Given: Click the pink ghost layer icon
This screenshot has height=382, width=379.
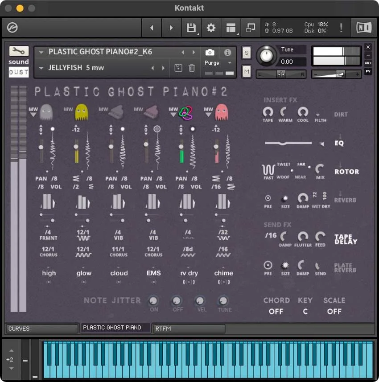Looking at the screenshot, I should 222,112.
